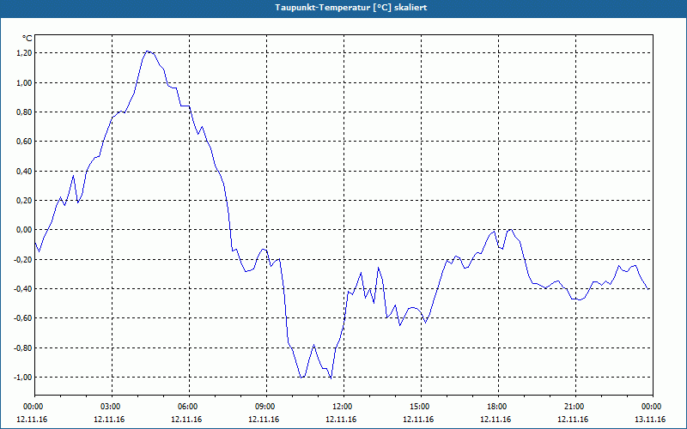The width and height of the screenshot is (687, 429).
Task: Select the y-axis tick label 0,40
Action: (x=24, y=171)
